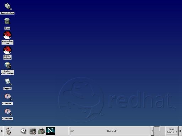The height and width of the screenshot is (136, 182).
Task: Open the toolbox control center launcher
Action: point(42,131)
